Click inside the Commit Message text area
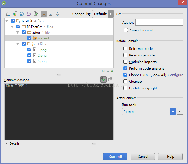188x164 pixels. (x=59, y=112)
